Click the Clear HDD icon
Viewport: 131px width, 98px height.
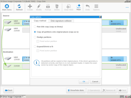tap(69, 6)
